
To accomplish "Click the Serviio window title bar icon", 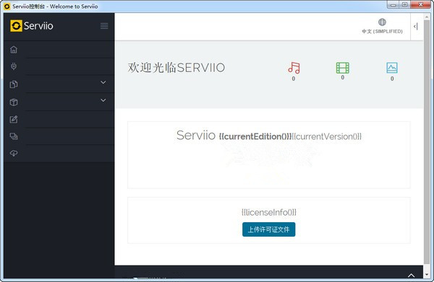I will (7, 6).
